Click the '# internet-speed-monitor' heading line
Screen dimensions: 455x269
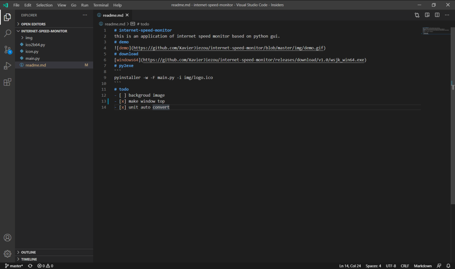coord(143,30)
